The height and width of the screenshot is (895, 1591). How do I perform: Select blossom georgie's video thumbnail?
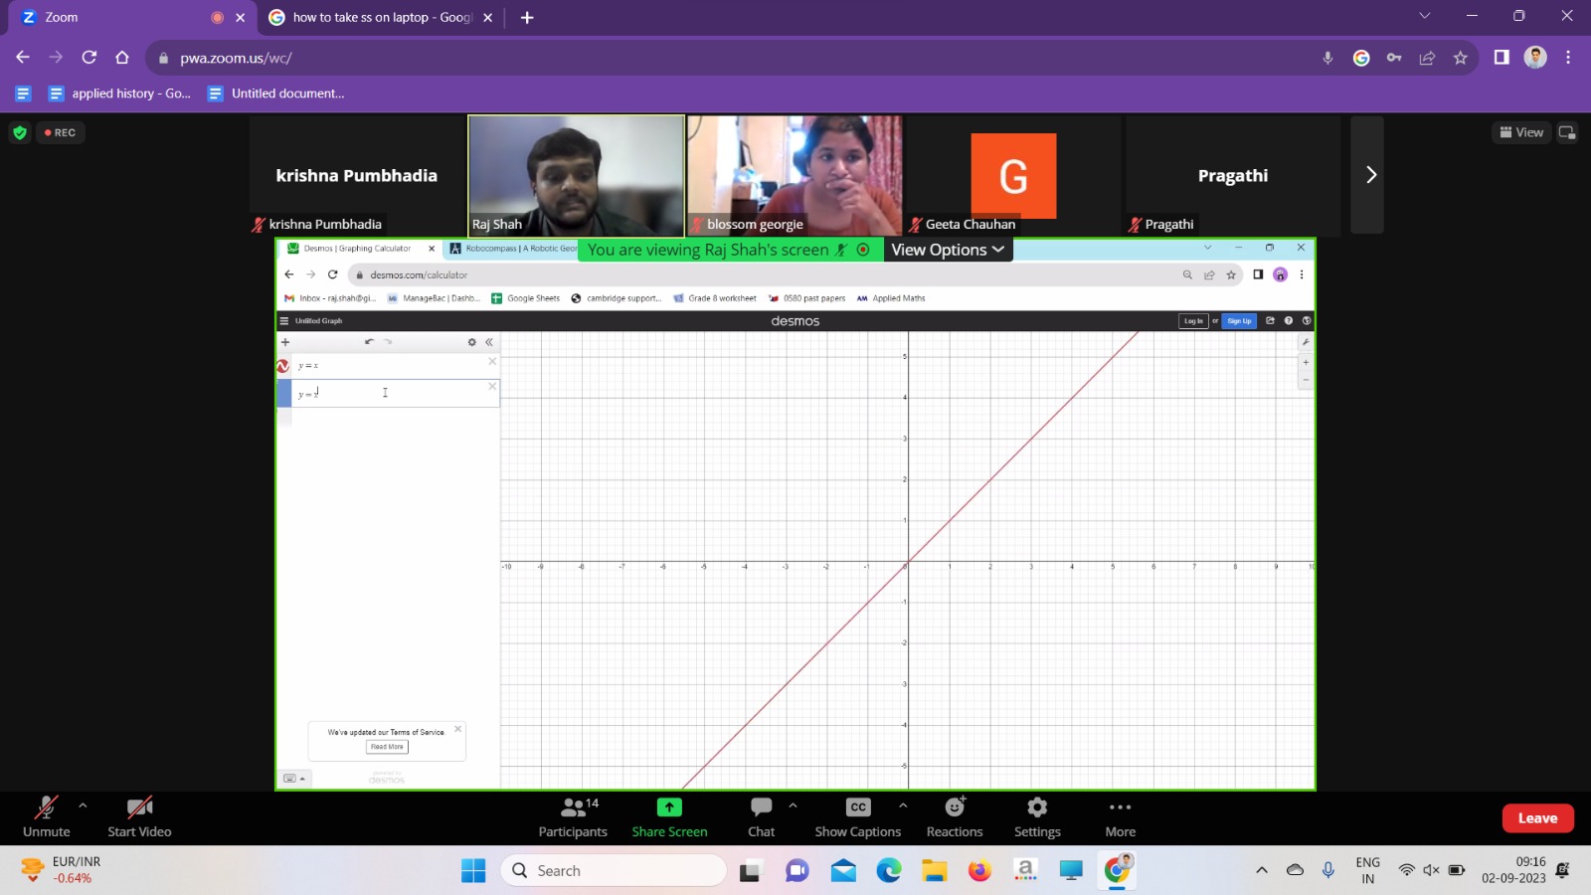click(x=795, y=175)
